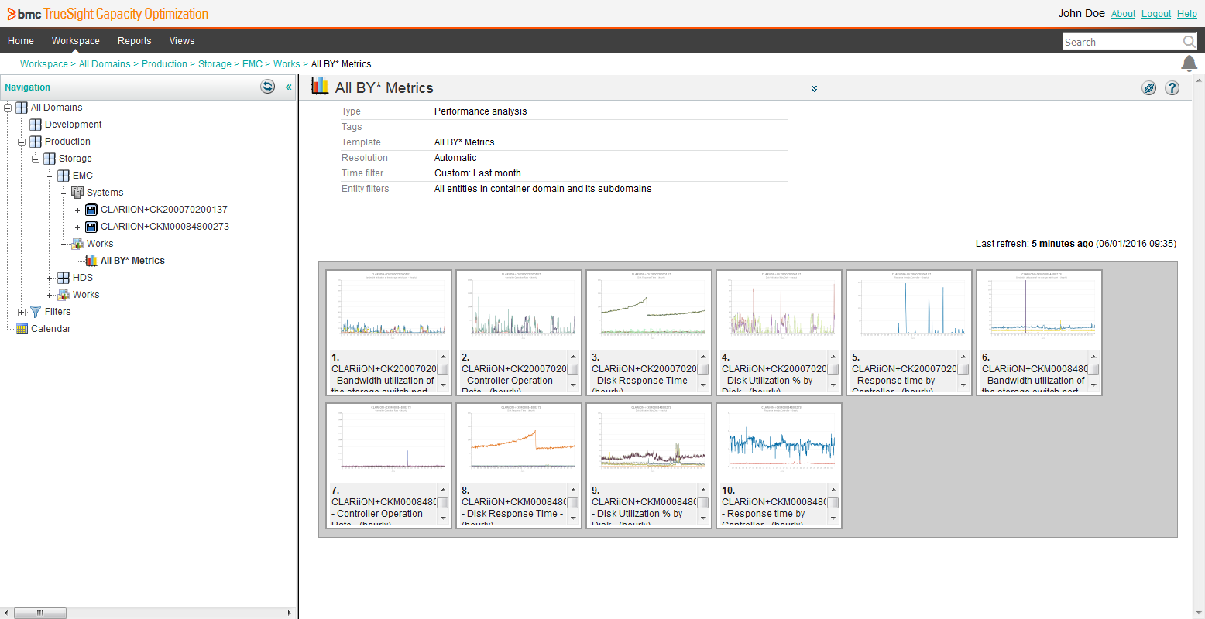Open the Reports menu

coord(134,41)
